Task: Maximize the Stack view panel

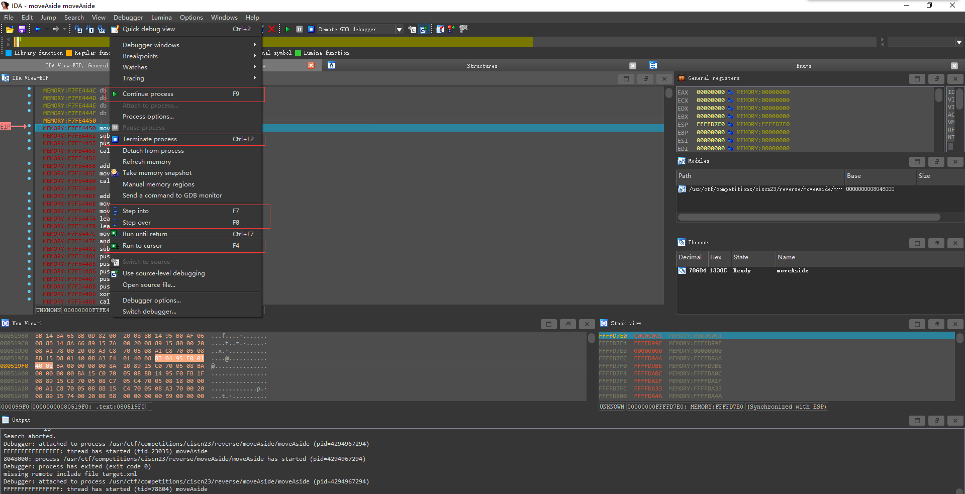Action: pyautogui.click(x=917, y=324)
